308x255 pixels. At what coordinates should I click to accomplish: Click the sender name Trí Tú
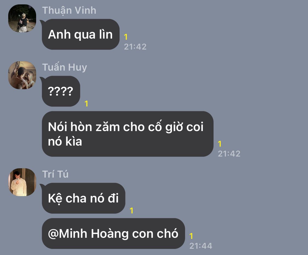55,174
